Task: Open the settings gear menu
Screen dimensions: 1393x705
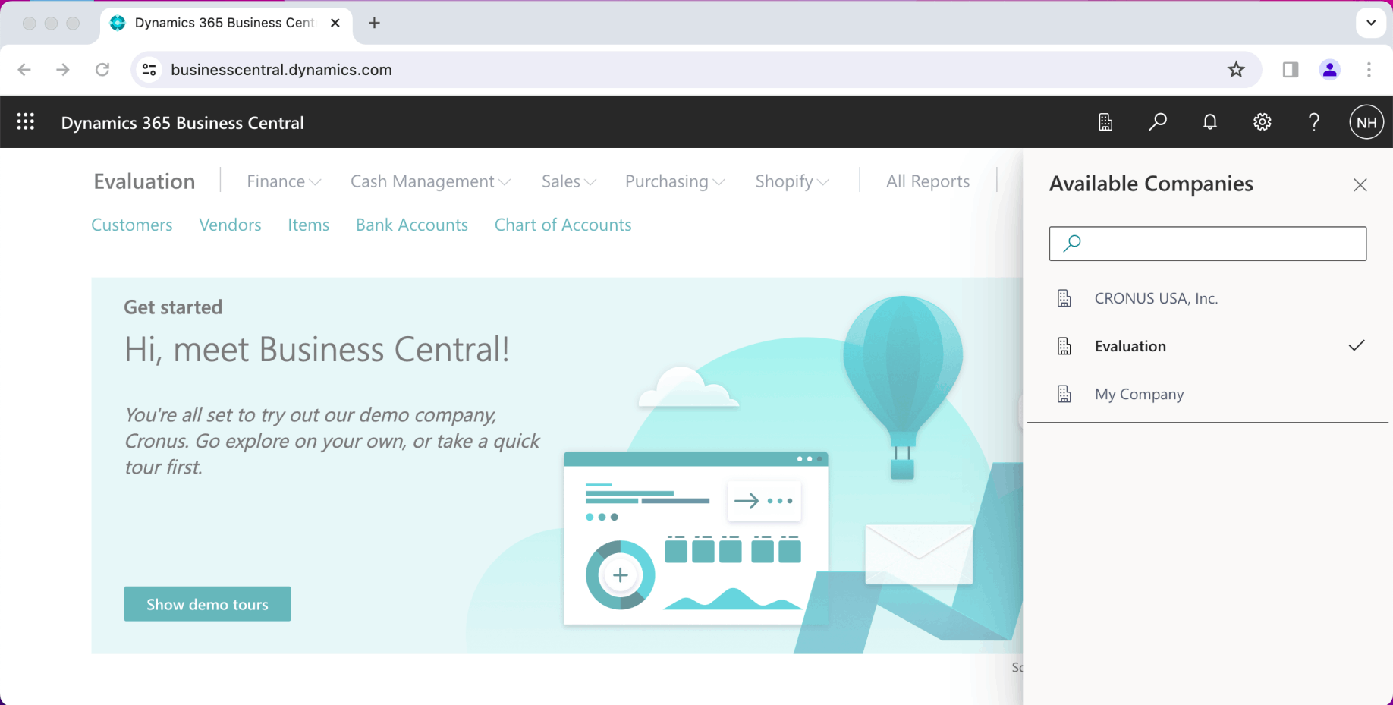Action: (x=1263, y=122)
